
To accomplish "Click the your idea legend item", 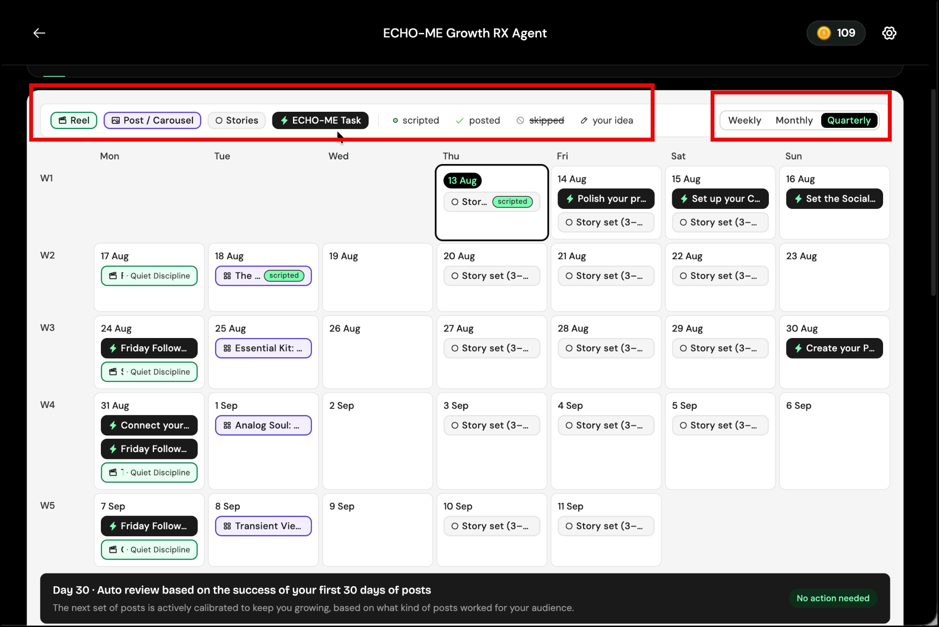I will [607, 120].
